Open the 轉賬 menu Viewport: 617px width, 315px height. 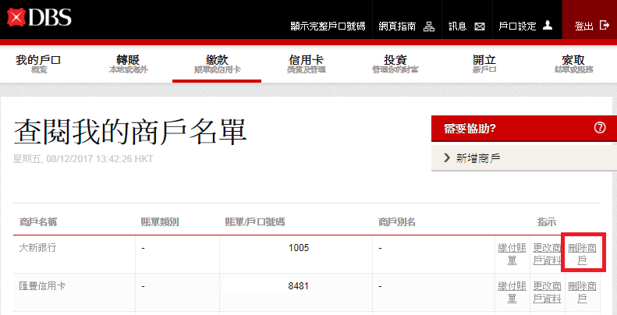[128, 64]
